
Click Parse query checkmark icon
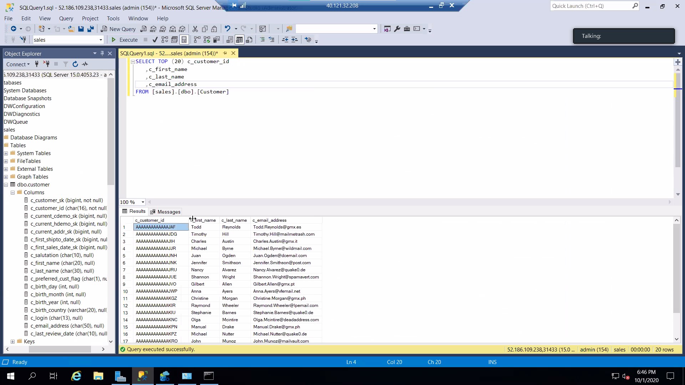point(155,40)
